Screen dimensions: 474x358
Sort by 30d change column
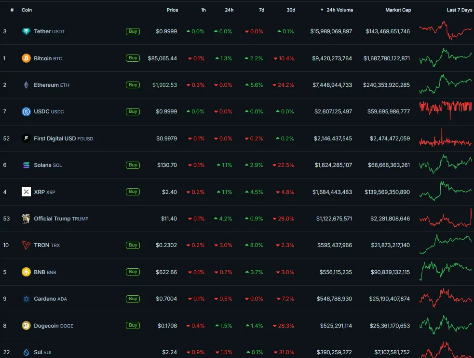click(x=291, y=10)
